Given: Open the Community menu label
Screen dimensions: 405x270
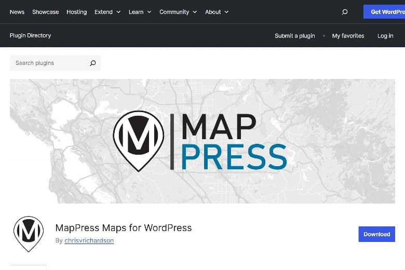Looking at the screenshot, I should coord(174,12).
